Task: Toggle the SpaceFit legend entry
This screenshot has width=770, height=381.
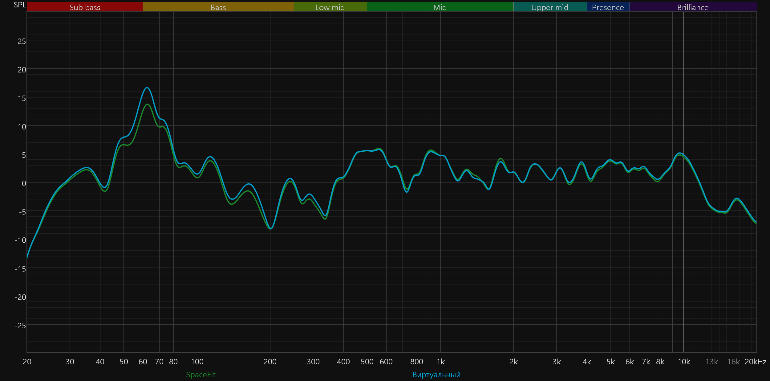Action: [201, 375]
